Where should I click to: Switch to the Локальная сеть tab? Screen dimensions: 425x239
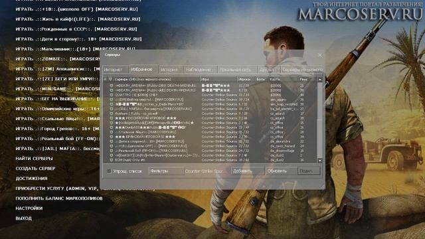tap(237, 70)
